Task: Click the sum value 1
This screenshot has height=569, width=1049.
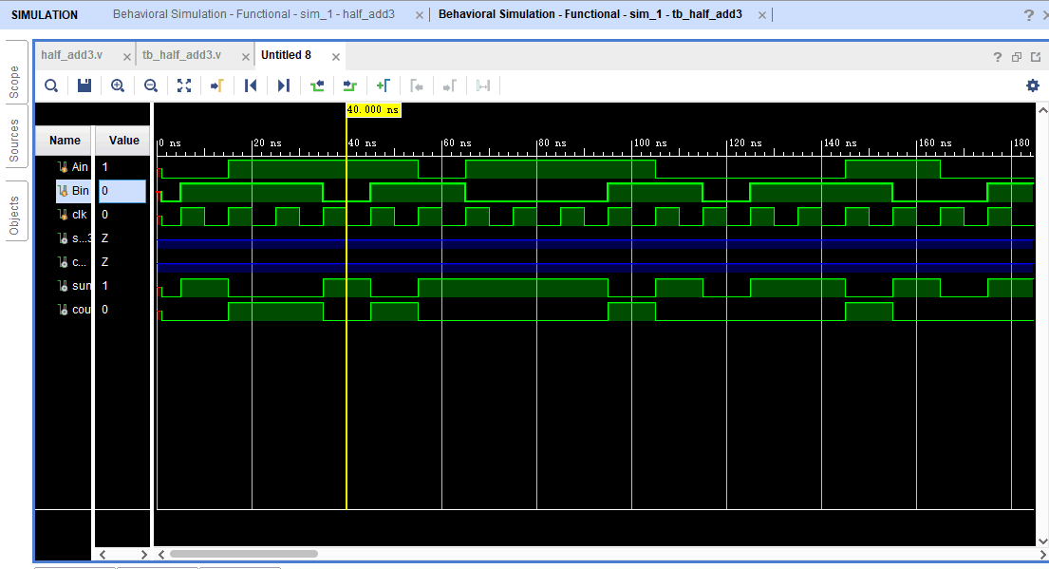Action: point(105,286)
